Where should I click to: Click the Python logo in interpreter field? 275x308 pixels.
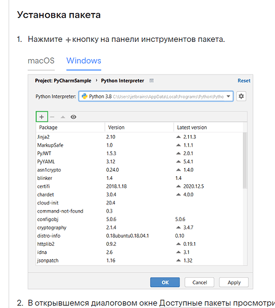pos(84,96)
